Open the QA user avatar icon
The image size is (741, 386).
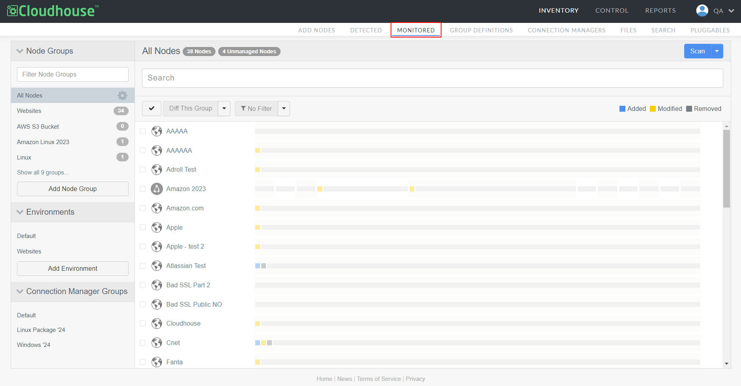702,11
